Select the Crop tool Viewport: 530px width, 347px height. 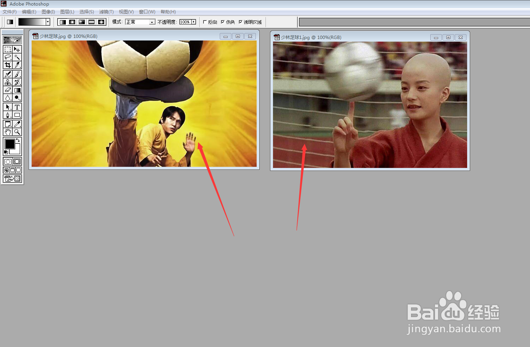tap(8, 65)
